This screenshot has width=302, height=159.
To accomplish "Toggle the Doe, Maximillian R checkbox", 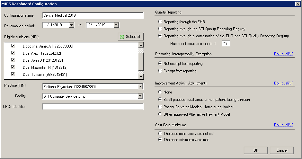I will (x=13, y=67).
